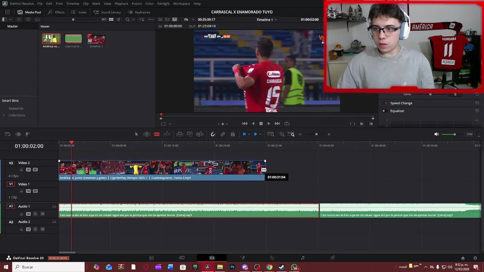The width and height of the screenshot is (484, 272).
Task: Solo Audio 1 track with S button
Action: coord(35,214)
